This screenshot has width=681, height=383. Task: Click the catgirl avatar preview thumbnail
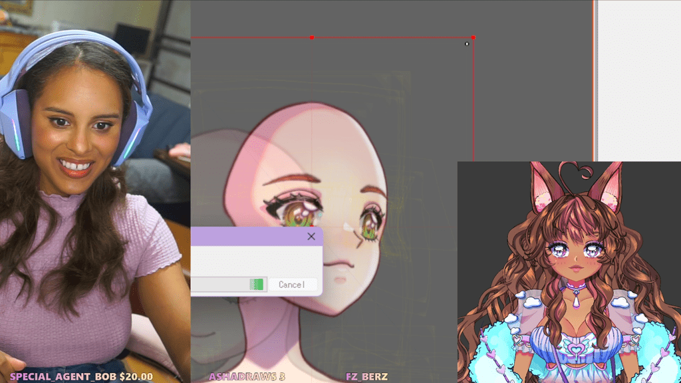pos(569,272)
